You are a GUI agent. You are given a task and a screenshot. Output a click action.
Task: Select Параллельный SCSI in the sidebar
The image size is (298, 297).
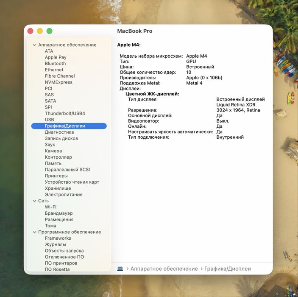pyautogui.click(x=67, y=170)
